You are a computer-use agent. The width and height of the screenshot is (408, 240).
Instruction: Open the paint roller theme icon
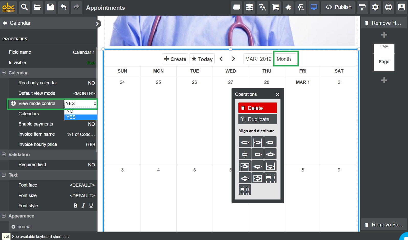coord(362,7)
